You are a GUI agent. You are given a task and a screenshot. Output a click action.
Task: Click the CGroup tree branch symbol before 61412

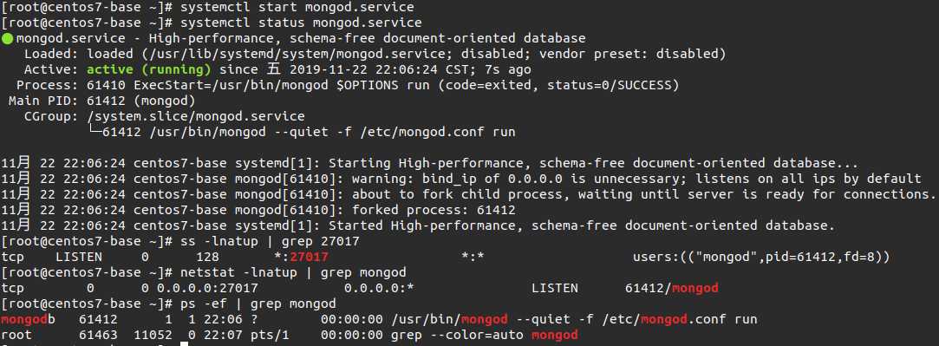[94, 132]
